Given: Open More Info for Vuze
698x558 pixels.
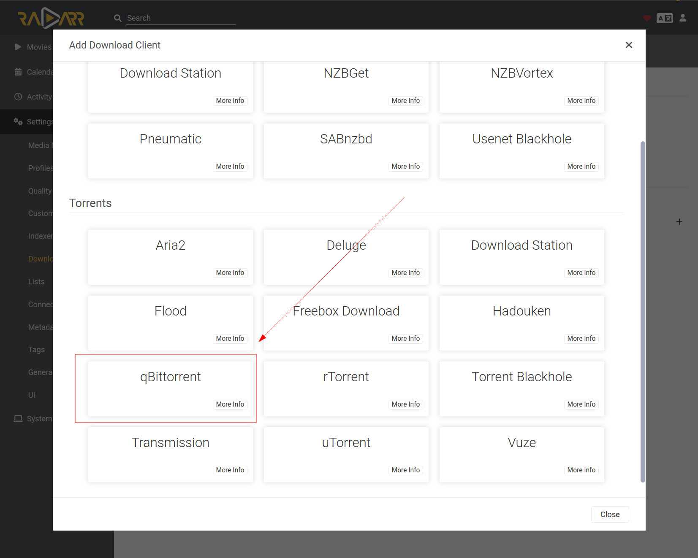Looking at the screenshot, I should [581, 470].
